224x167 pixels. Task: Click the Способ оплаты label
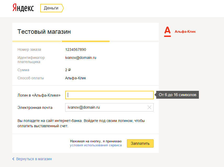pyautogui.click(x=31, y=78)
